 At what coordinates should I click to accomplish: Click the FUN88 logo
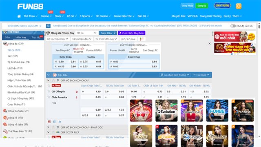tap(30, 7)
